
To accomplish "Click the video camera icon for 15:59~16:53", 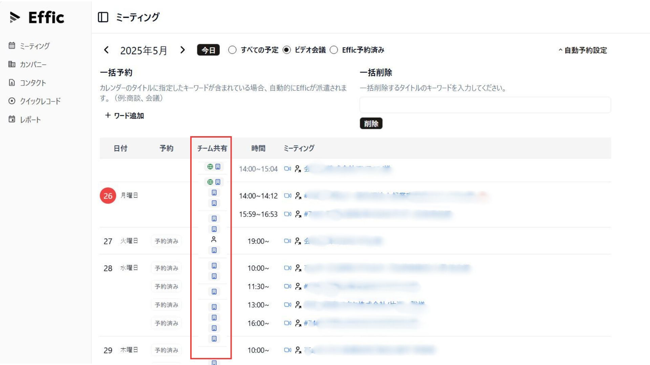I will click(x=287, y=214).
